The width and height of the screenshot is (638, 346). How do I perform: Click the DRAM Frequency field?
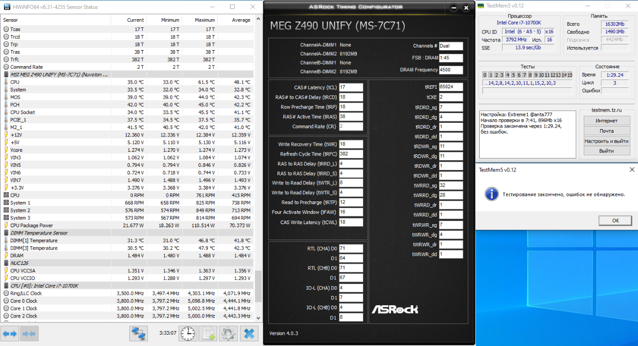coord(451,70)
